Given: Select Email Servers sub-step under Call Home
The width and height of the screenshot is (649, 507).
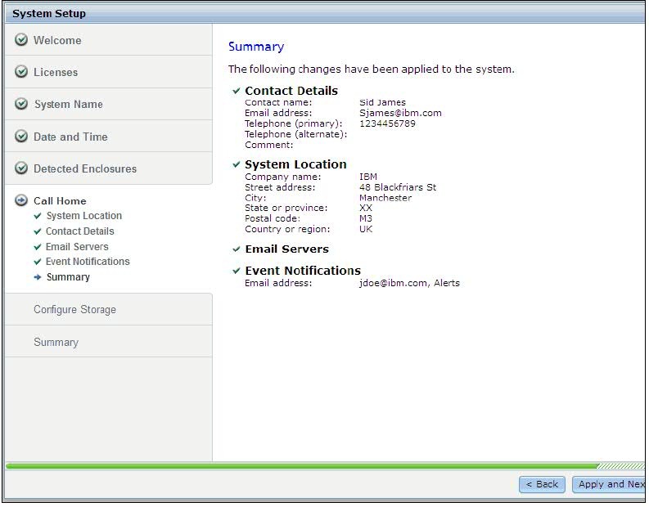Looking at the screenshot, I should (77, 247).
